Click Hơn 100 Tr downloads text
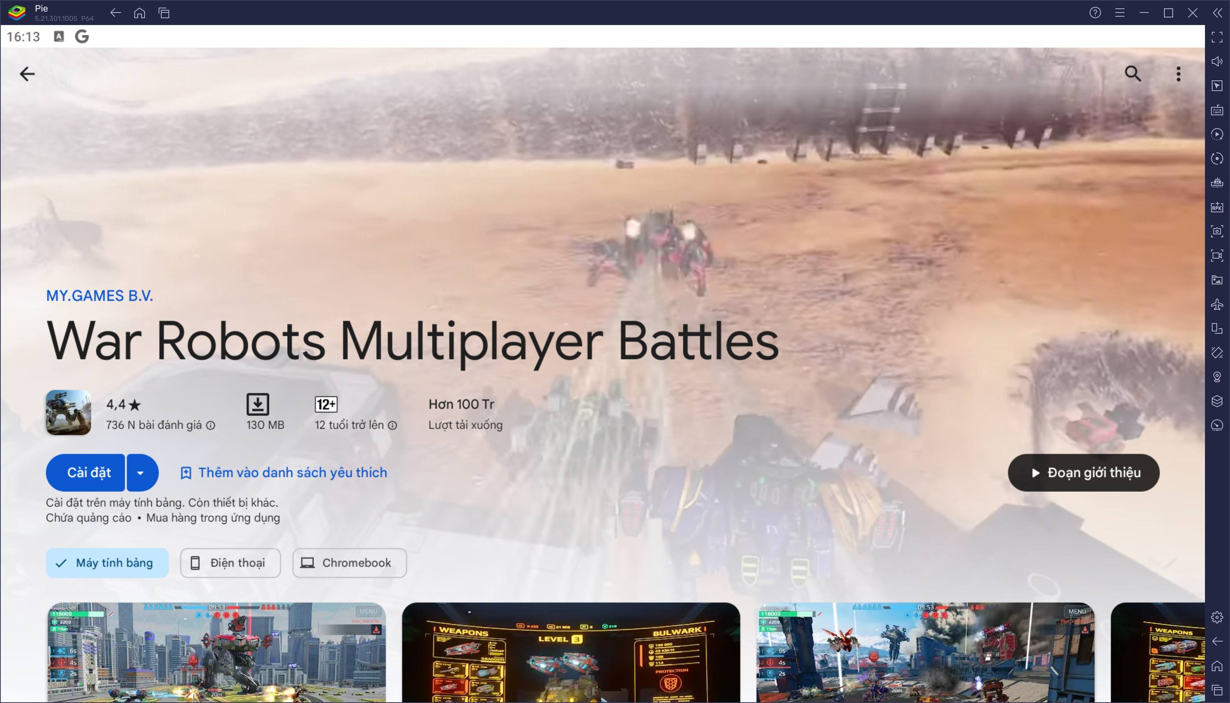 point(461,404)
